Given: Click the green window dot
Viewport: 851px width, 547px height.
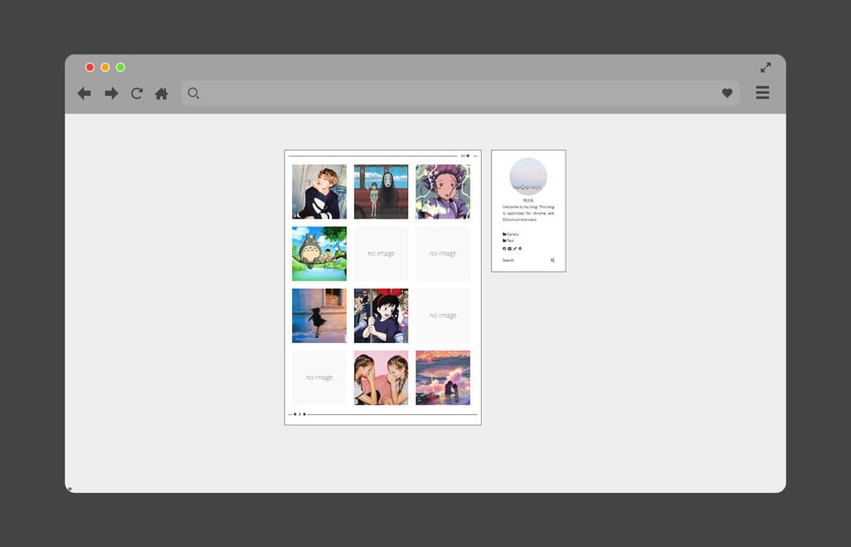Looking at the screenshot, I should pyautogui.click(x=120, y=67).
